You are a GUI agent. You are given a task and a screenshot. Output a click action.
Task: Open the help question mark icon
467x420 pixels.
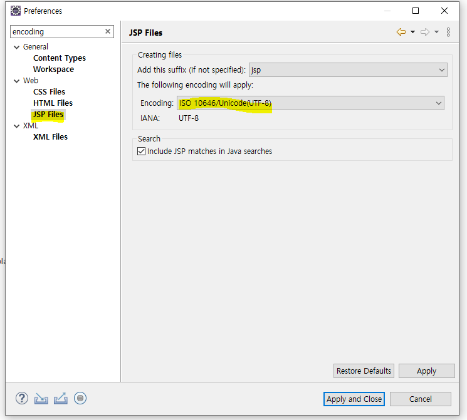[x=22, y=398]
